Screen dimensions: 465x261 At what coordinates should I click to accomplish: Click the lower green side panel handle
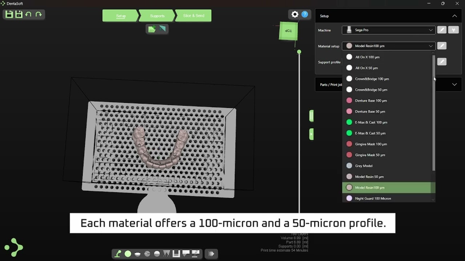(x=311, y=134)
